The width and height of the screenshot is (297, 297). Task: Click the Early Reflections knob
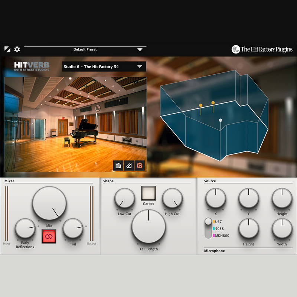pyautogui.click(x=25, y=228)
